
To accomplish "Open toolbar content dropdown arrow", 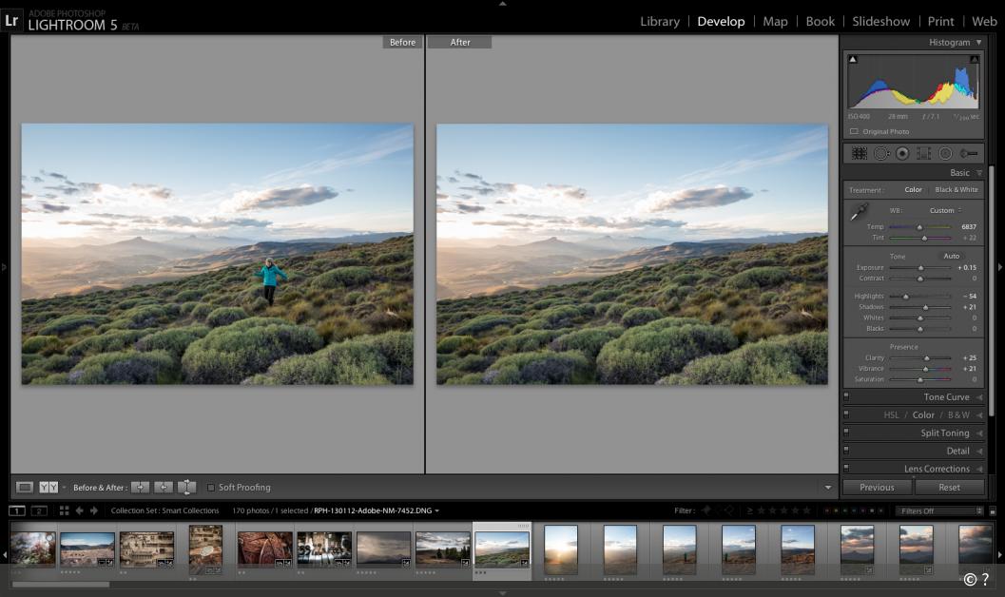I will (x=827, y=488).
